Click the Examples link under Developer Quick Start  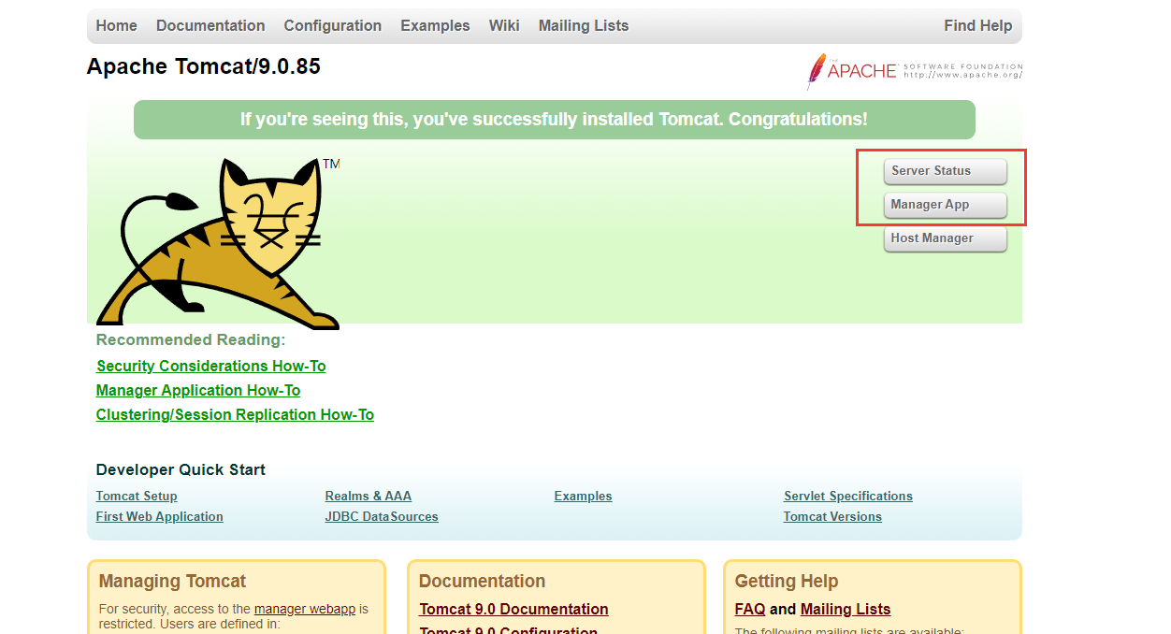point(584,496)
